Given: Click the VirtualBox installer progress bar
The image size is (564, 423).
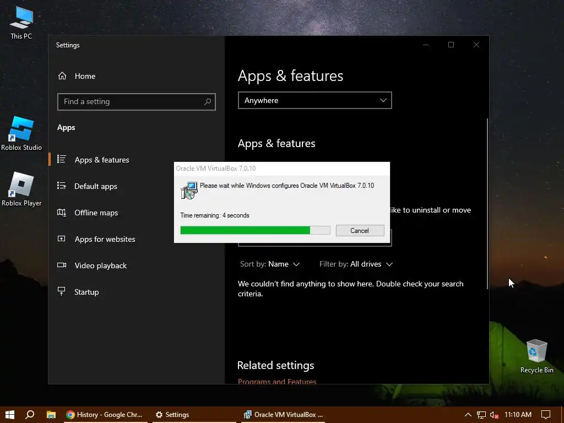Looking at the screenshot, I should (255, 230).
